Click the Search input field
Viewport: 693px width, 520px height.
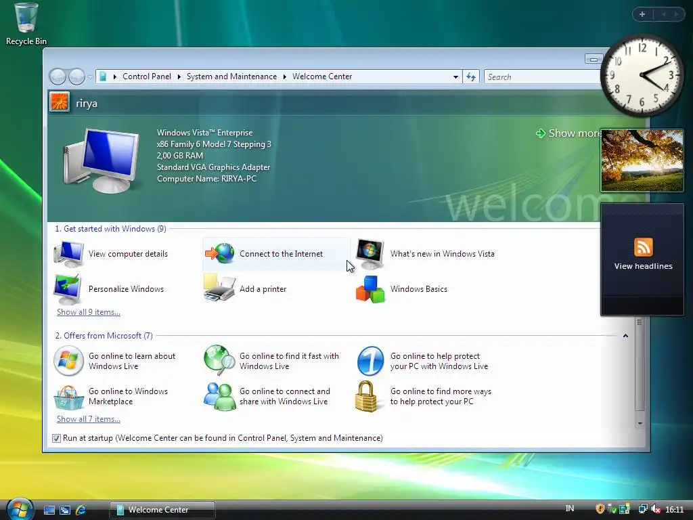coord(543,77)
